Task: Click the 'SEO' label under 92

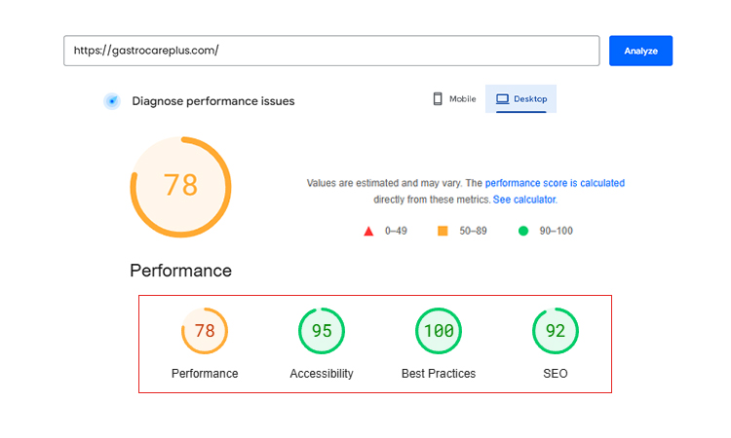Action: tap(556, 374)
